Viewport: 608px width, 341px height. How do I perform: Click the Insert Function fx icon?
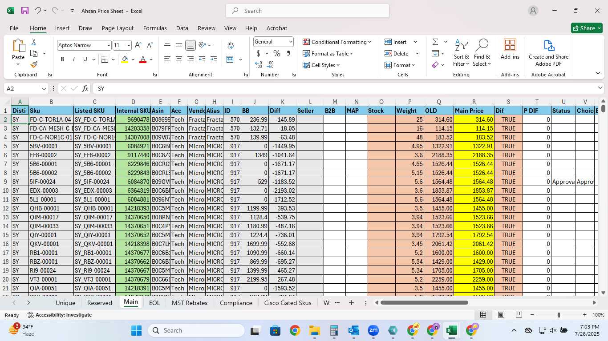85,88
